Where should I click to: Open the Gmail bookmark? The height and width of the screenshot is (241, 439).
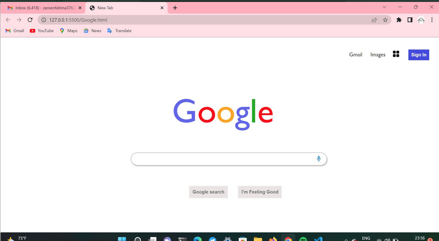pos(15,31)
